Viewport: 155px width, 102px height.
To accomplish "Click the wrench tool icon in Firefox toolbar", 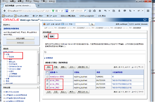I will [138, 11].
